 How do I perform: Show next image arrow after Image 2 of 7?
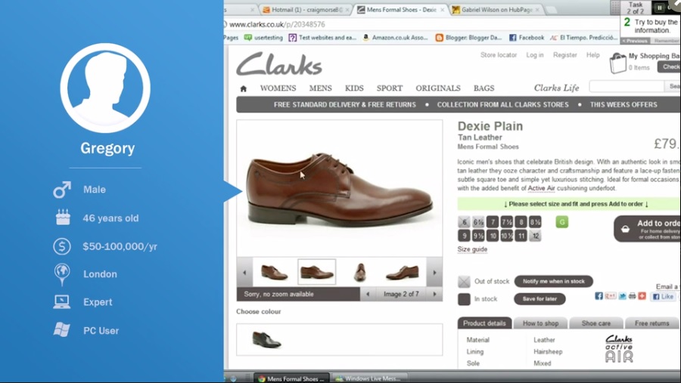(434, 294)
